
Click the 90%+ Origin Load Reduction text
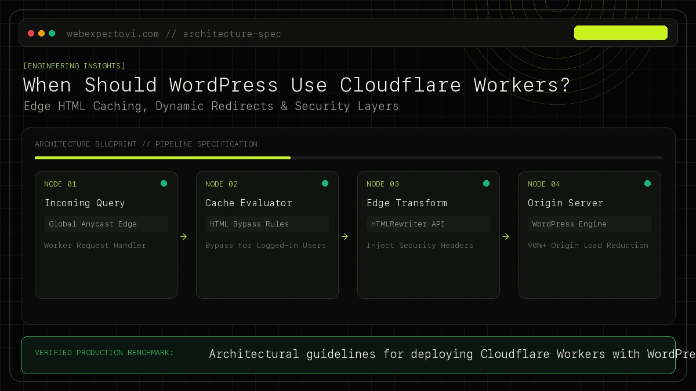point(588,245)
